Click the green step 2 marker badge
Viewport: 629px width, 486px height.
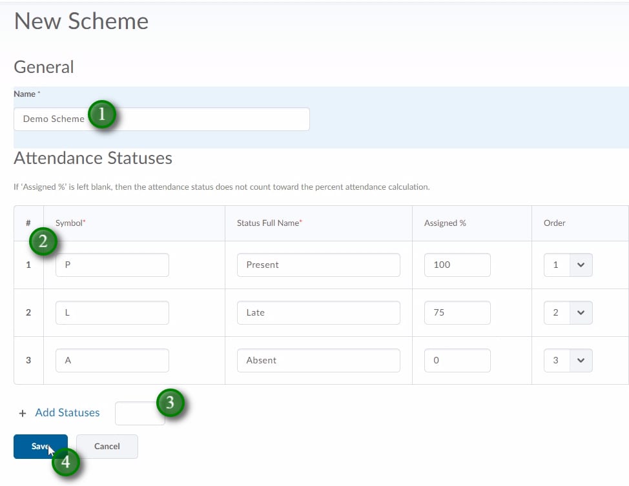click(43, 242)
